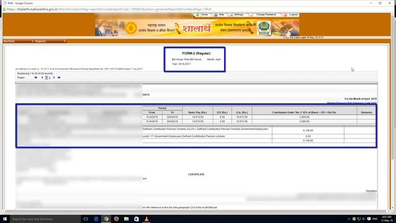
Task: Click the Period 'To' column header
Action: click(172, 113)
